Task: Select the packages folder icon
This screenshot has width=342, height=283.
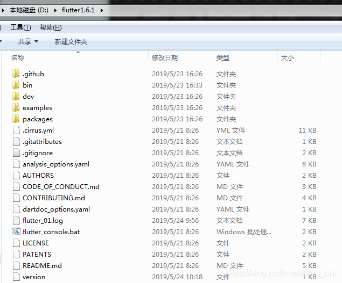Action: [x=16, y=119]
